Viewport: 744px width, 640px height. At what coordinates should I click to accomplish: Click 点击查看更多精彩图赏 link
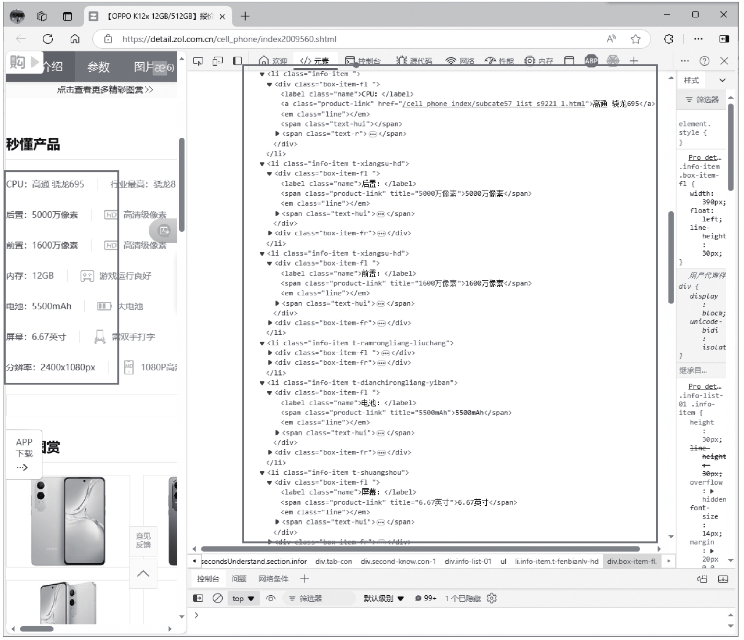coord(105,90)
